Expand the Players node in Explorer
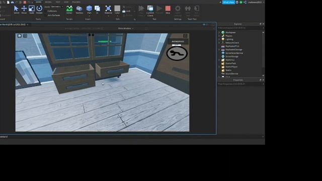This screenshot has width=322, height=181. 219,36
